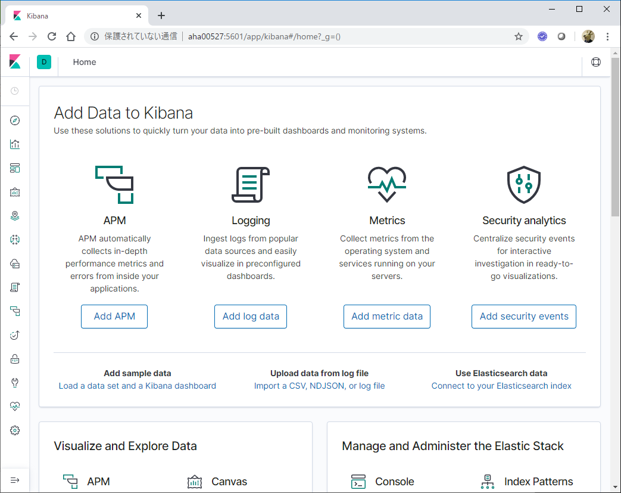The width and height of the screenshot is (621, 493).
Task: Click the page vertical scrollbar thumb
Action: click(x=615, y=137)
